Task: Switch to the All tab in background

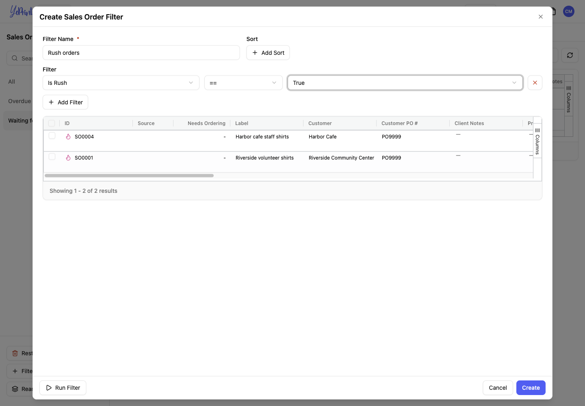Action: (12, 82)
